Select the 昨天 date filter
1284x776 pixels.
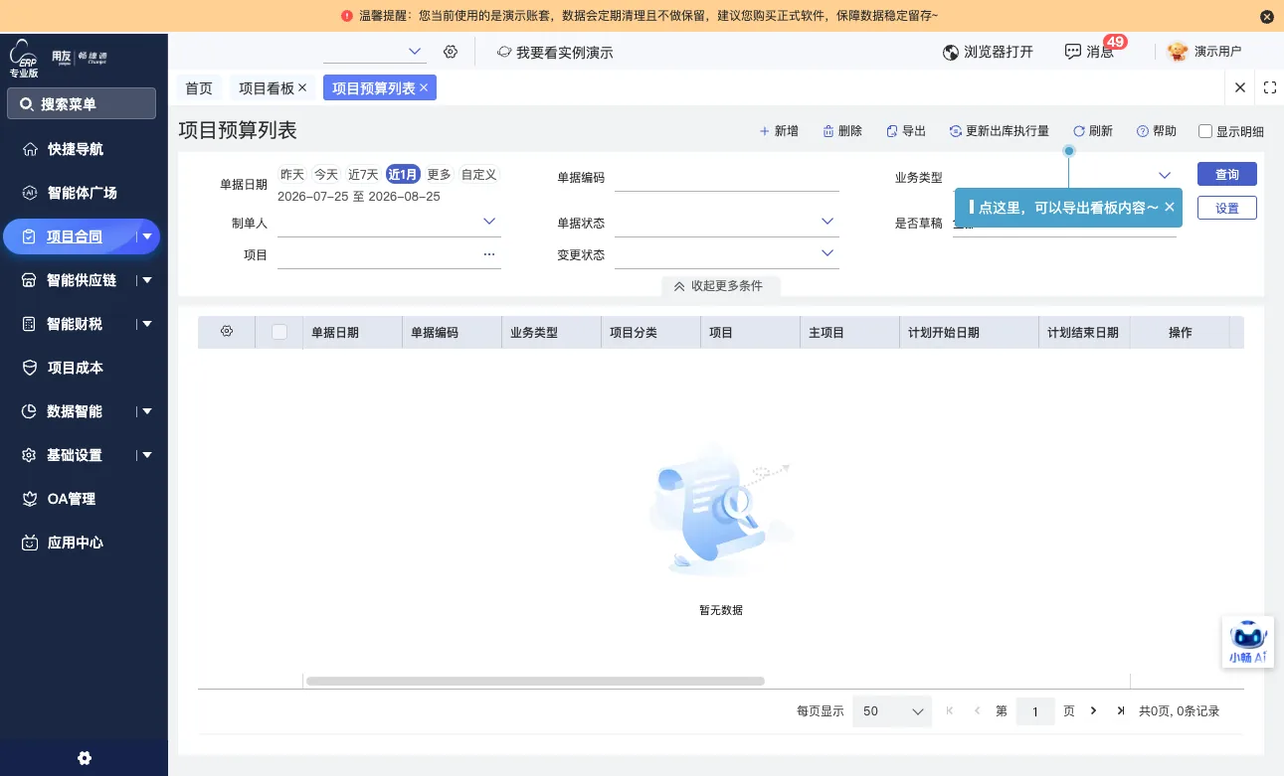(292, 174)
